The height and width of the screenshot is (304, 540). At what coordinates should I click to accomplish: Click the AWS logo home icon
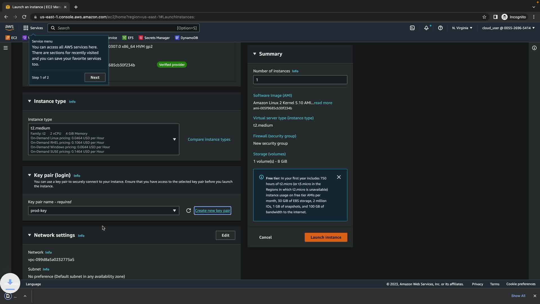9,28
